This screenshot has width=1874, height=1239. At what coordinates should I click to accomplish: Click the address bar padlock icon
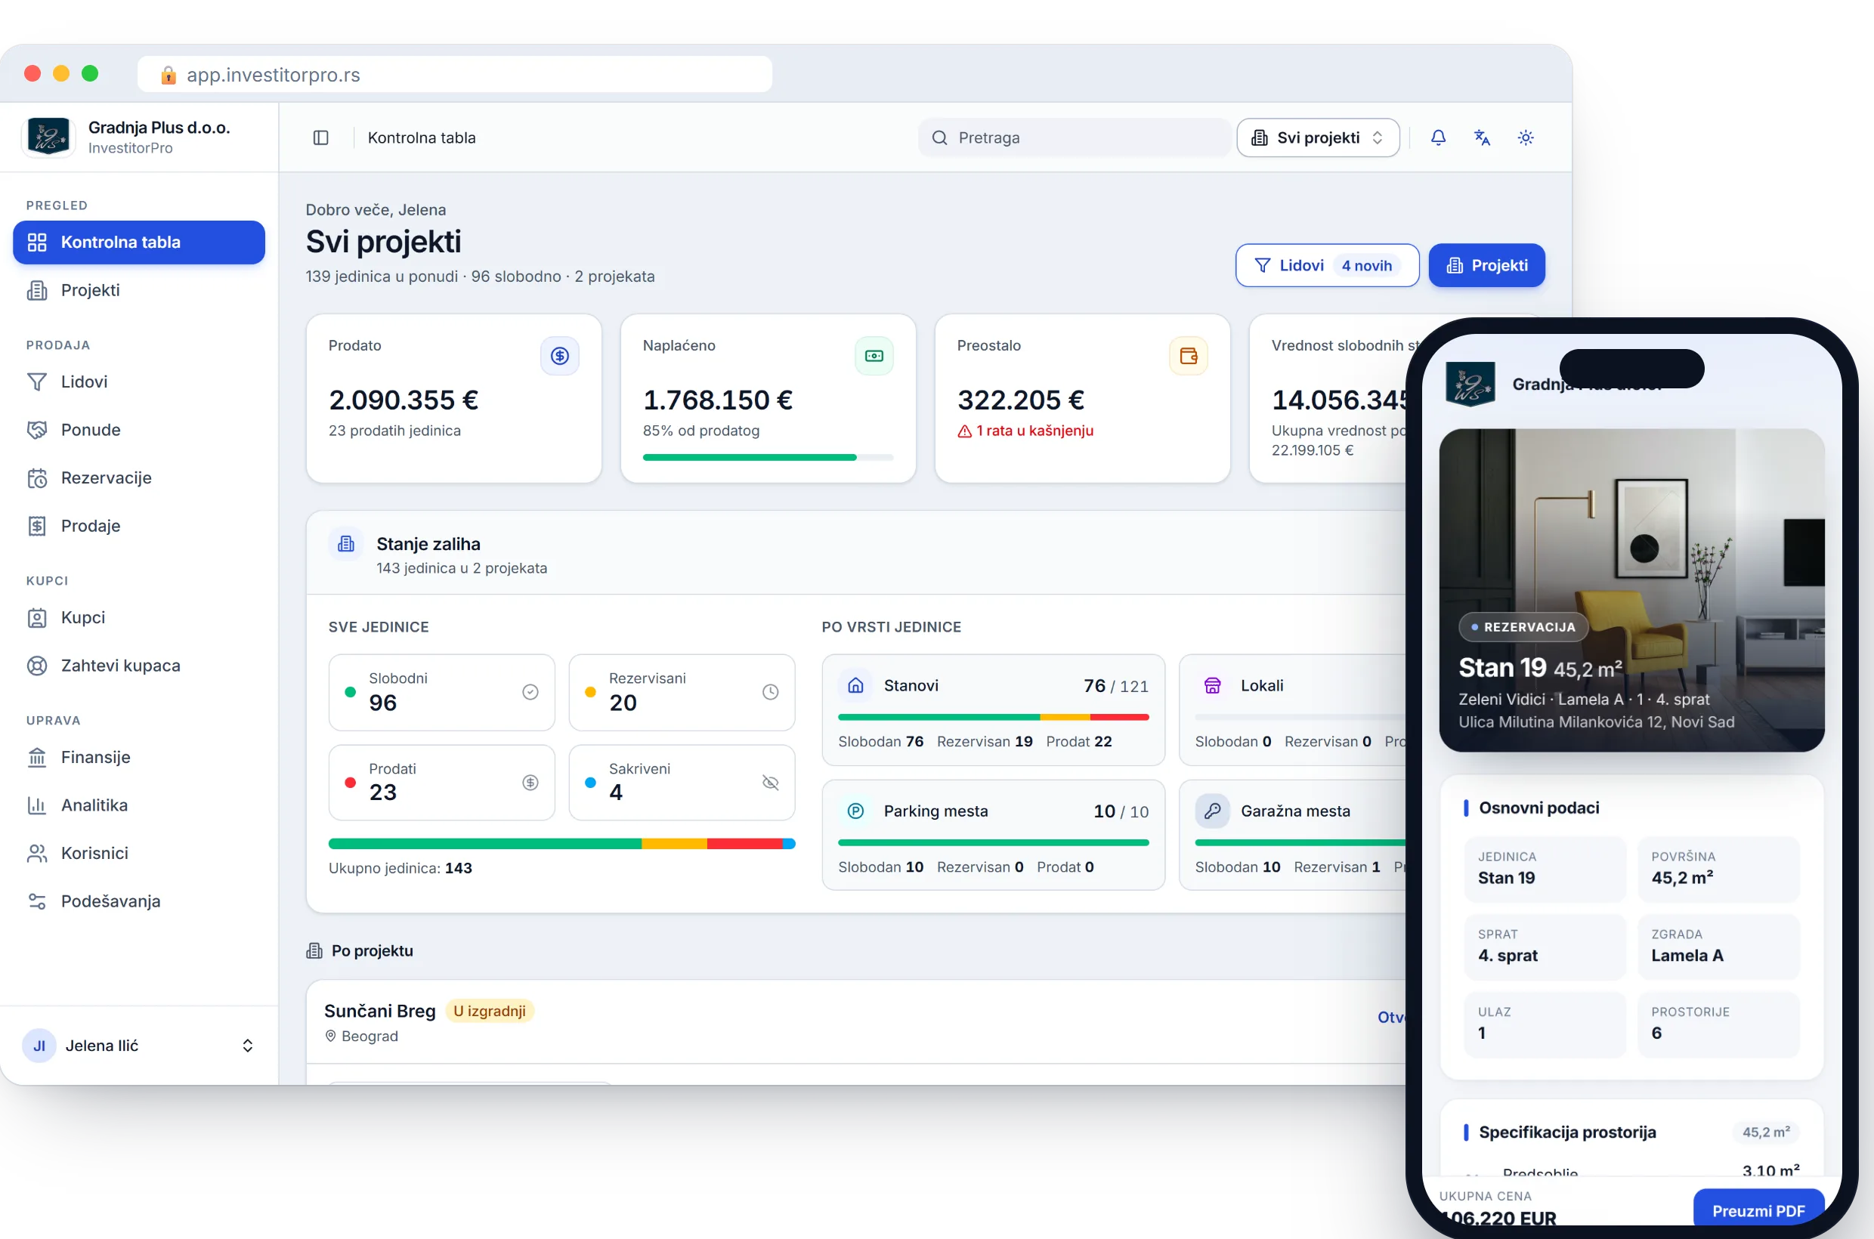pos(168,75)
